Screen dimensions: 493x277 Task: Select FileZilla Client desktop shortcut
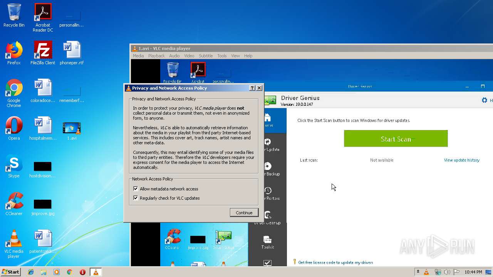[x=43, y=53]
